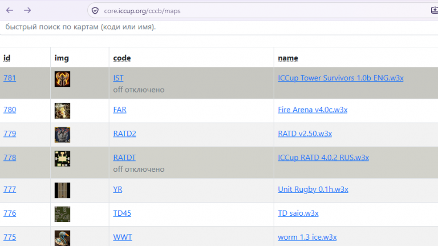Open worm 1.3 ice.w3x link
This screenshot has width=438, height=246.
(x=307, y=237)
